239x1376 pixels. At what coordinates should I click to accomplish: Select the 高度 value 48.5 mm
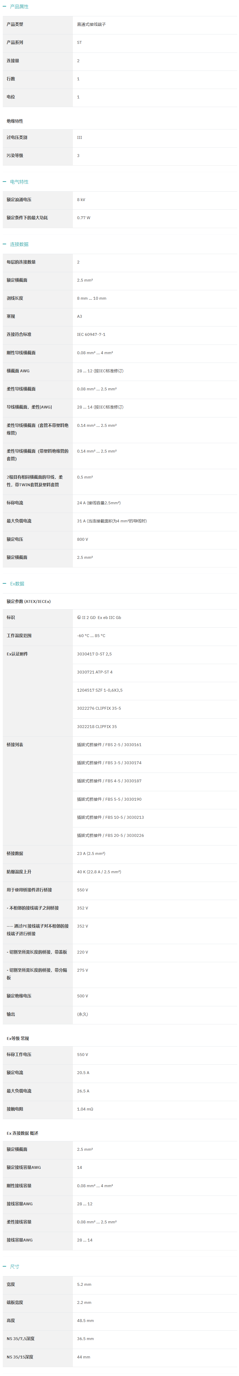[85, 1321]
